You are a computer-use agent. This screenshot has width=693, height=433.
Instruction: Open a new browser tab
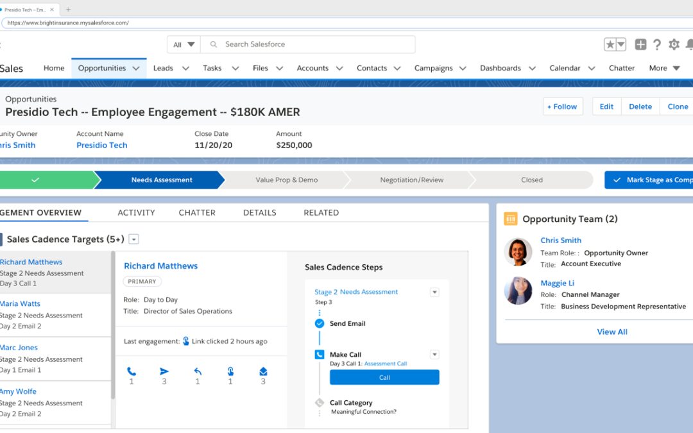(x=68, y=9)
